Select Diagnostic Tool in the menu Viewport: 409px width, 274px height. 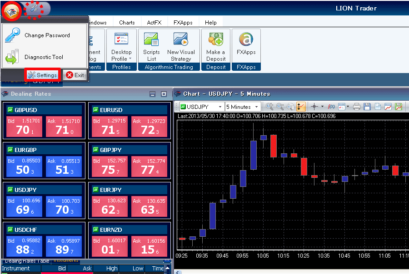[45, 57]
